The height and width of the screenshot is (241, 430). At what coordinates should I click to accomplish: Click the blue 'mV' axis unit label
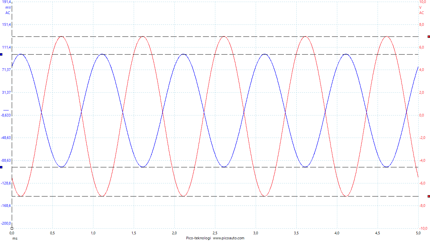point(8,7)
